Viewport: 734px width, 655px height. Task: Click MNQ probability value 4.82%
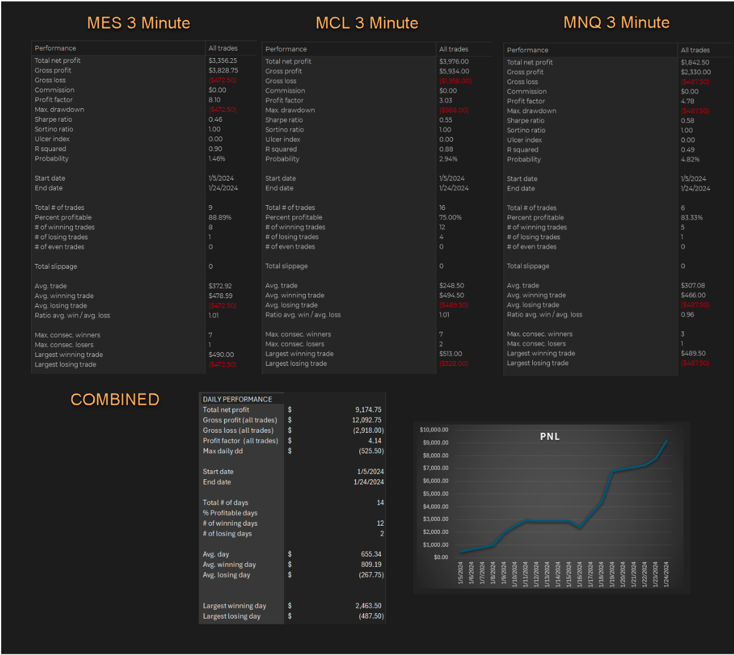click(691, 159)
